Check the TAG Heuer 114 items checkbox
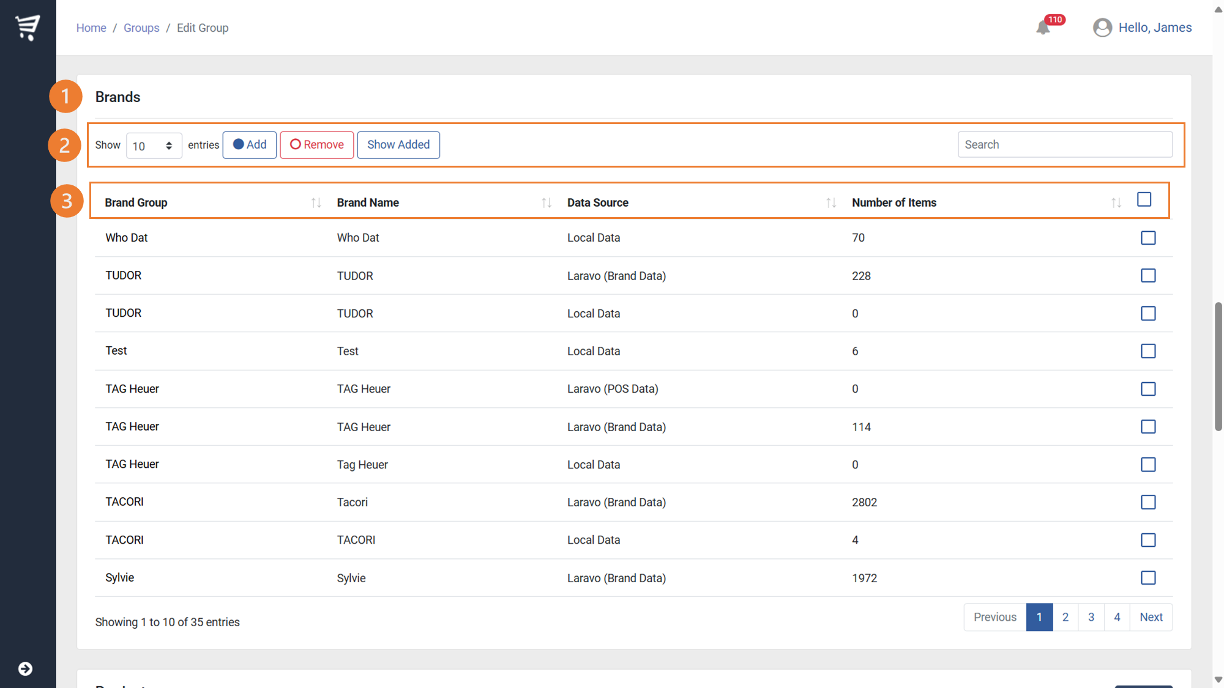 click(x=1148, y=427)
